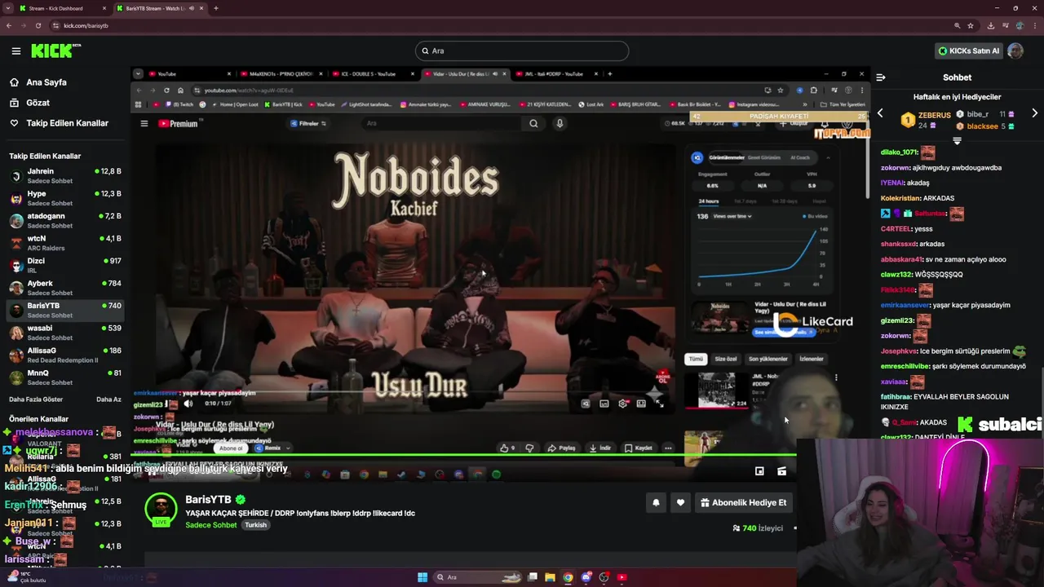Open wtcN ARC Raiders channel
1044x587 pixels.
tap(65, 243)
